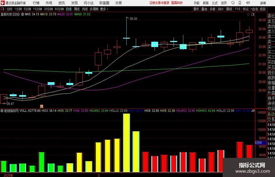This screenshot has height=177, width=275.
Task: Click the tallest yellow volume bar
Action: coord(127,143)
